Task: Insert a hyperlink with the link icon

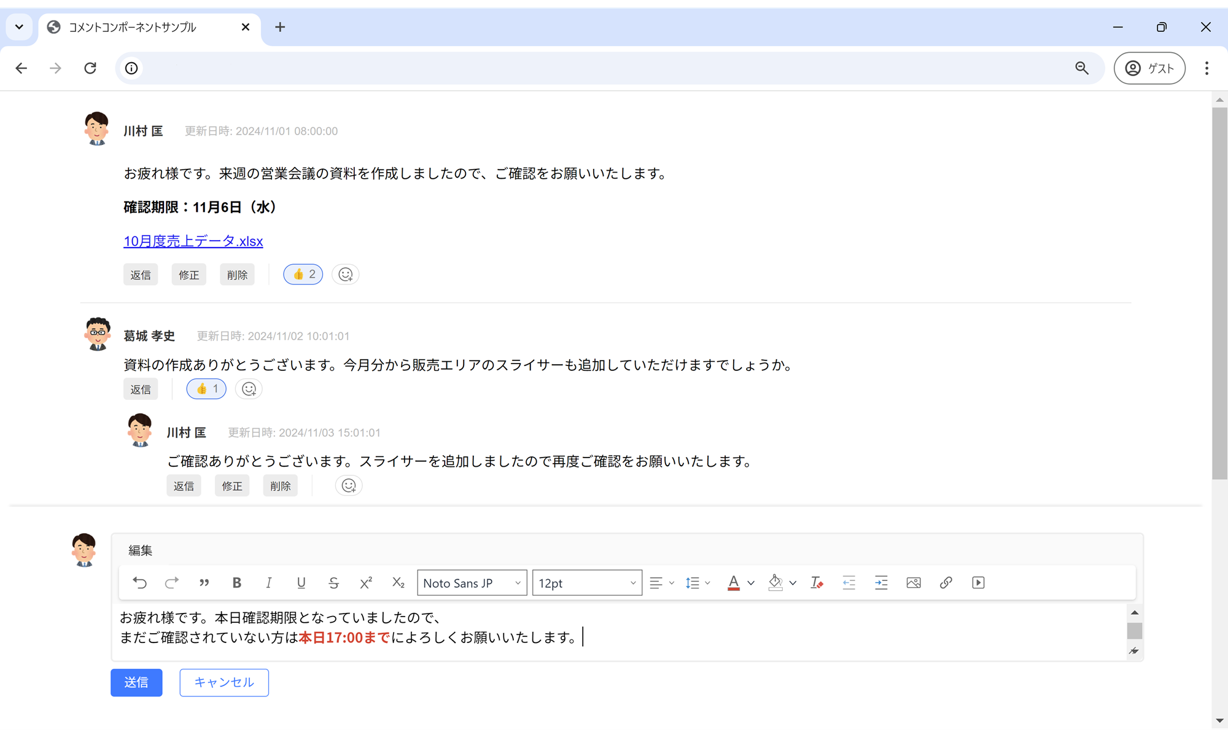Action: [946, 583]
